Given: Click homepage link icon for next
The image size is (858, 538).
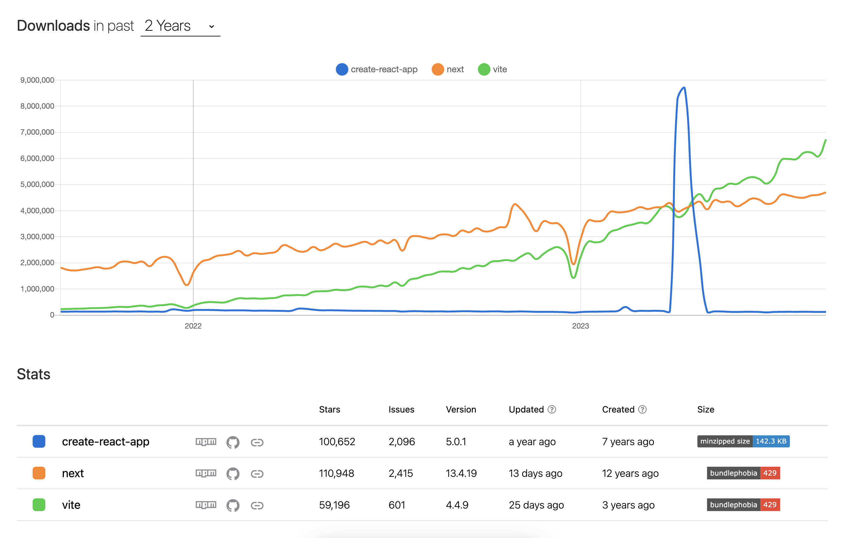Looking at the screenshot, I should (257, 474).
